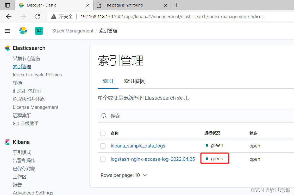
Task: Open 远程集群 in sidebar
Action: tap(22, 115)
